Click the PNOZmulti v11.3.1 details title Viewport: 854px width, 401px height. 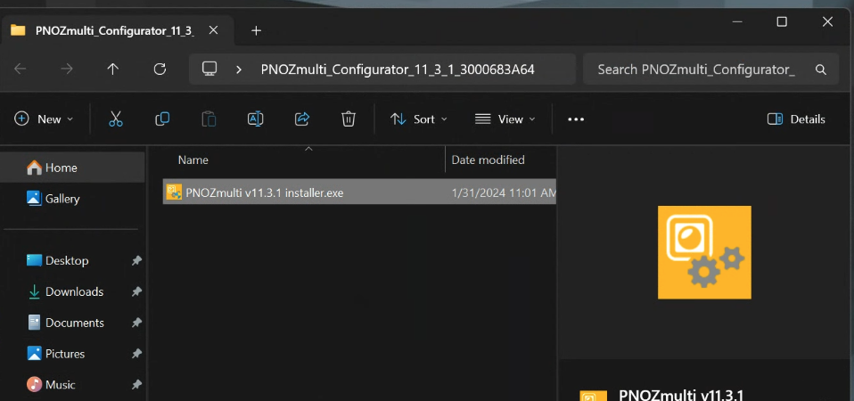coord(681,395)
